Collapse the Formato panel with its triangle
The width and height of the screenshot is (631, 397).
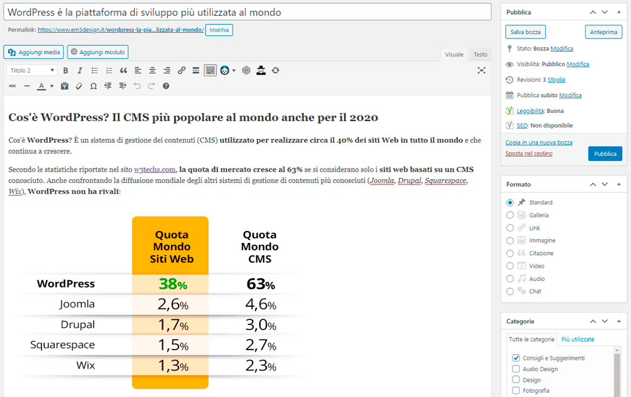pos(618,184)
